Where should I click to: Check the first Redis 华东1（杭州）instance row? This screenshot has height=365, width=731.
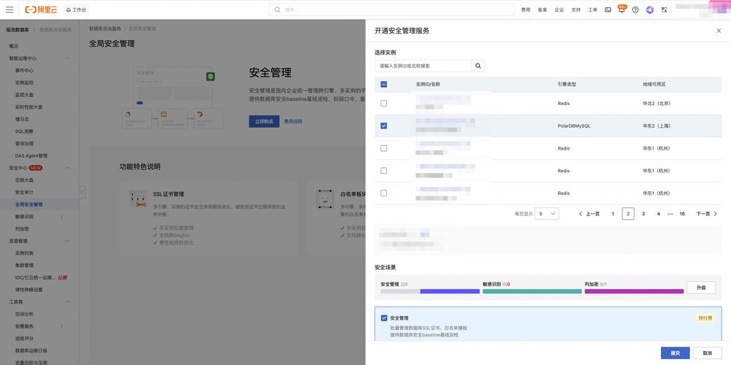(383, 148)
